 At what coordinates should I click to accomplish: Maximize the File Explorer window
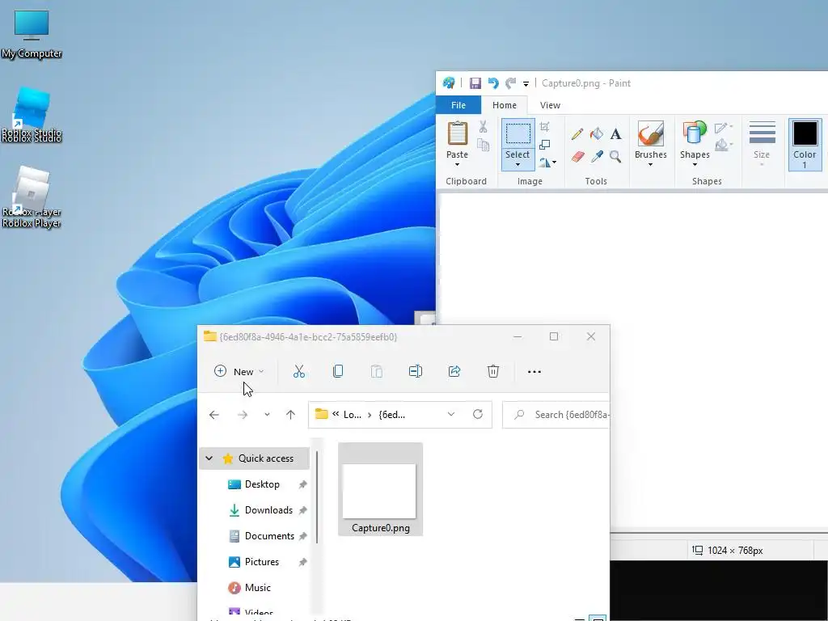click(554, 336)
